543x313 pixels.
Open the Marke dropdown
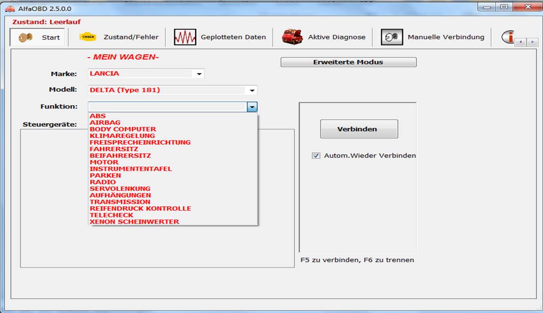199,74
